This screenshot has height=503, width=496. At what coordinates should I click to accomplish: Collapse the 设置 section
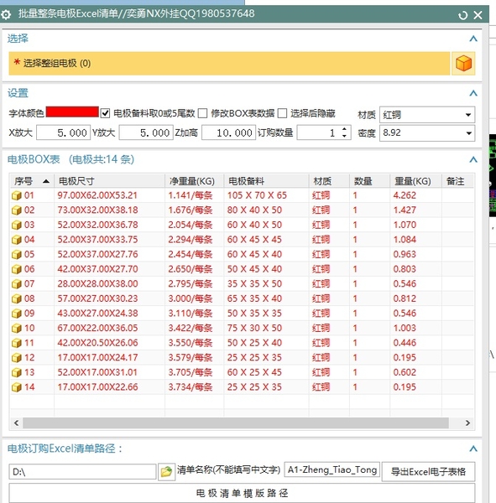473,93
